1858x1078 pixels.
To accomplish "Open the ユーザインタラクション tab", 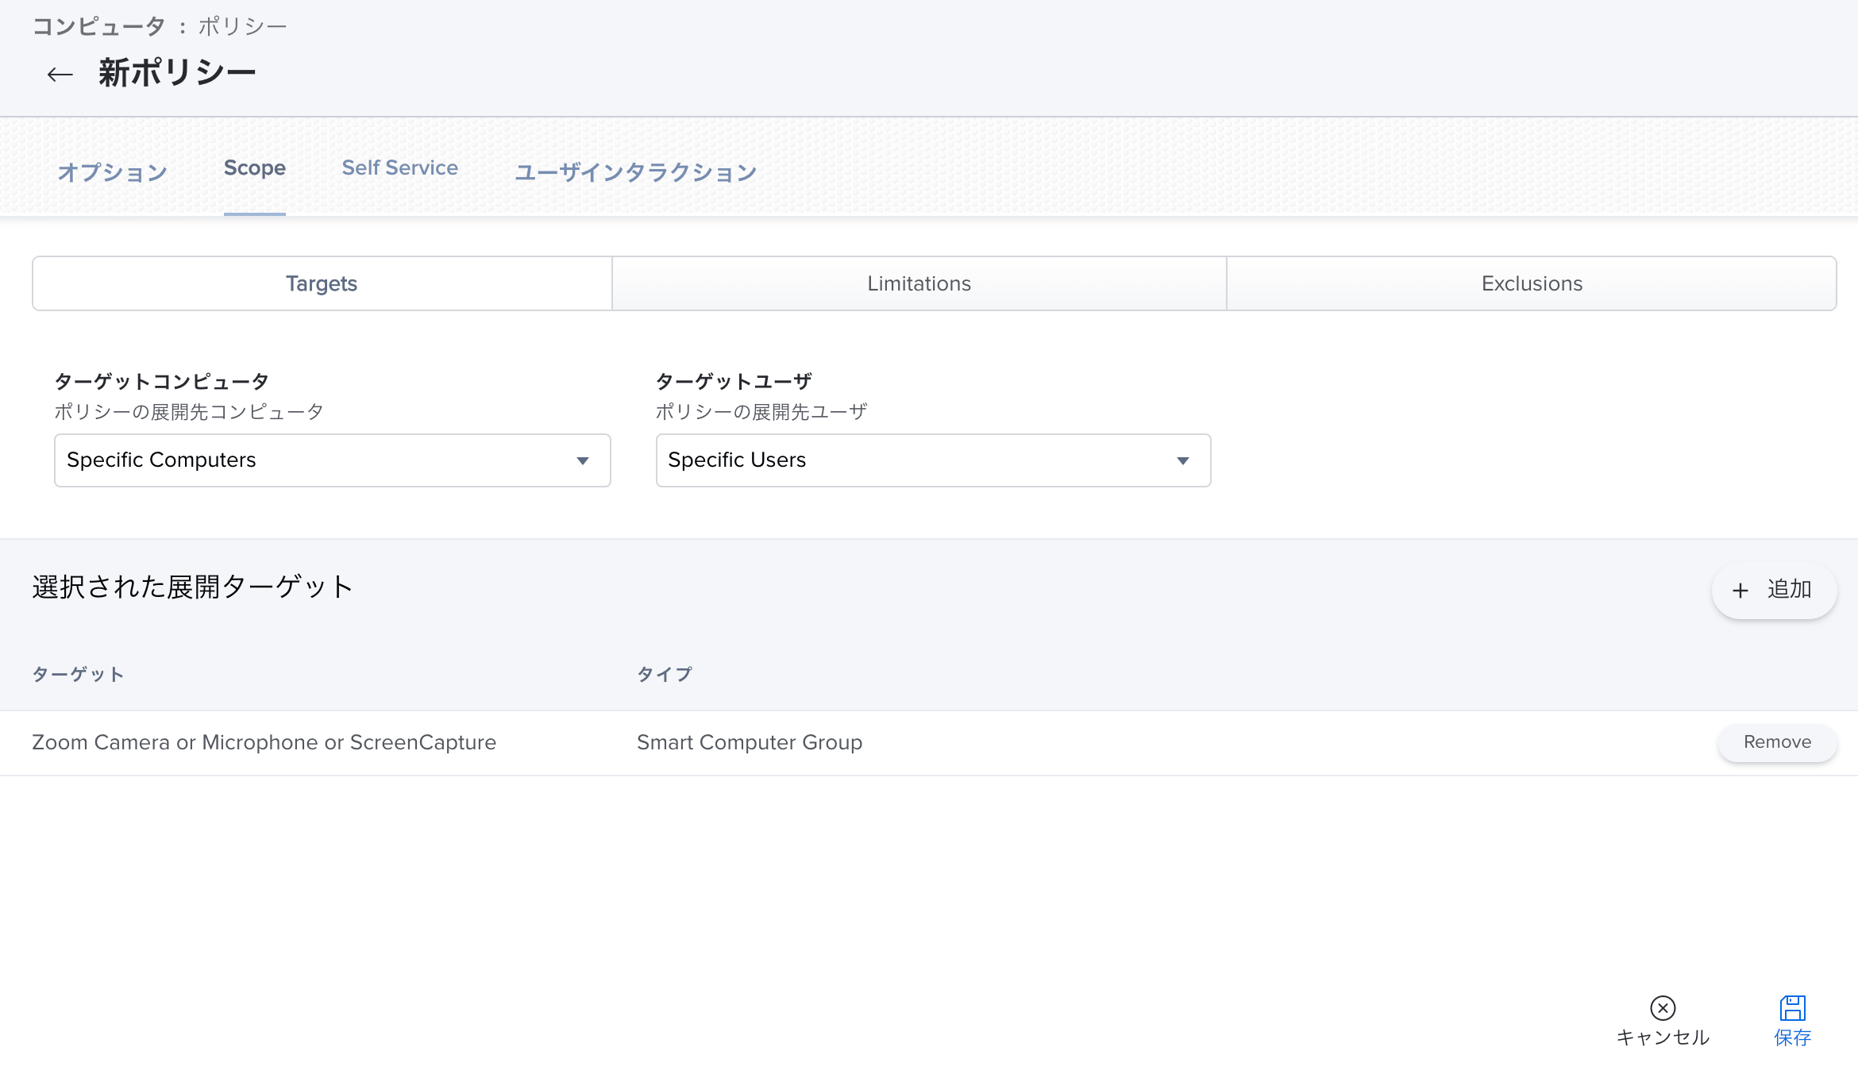I will tap(635, 171).
